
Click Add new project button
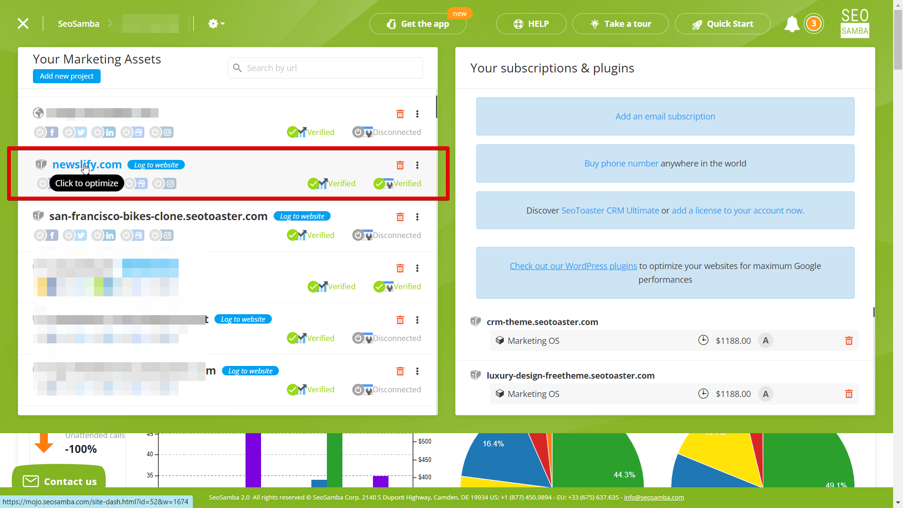(x=67, y=76)
